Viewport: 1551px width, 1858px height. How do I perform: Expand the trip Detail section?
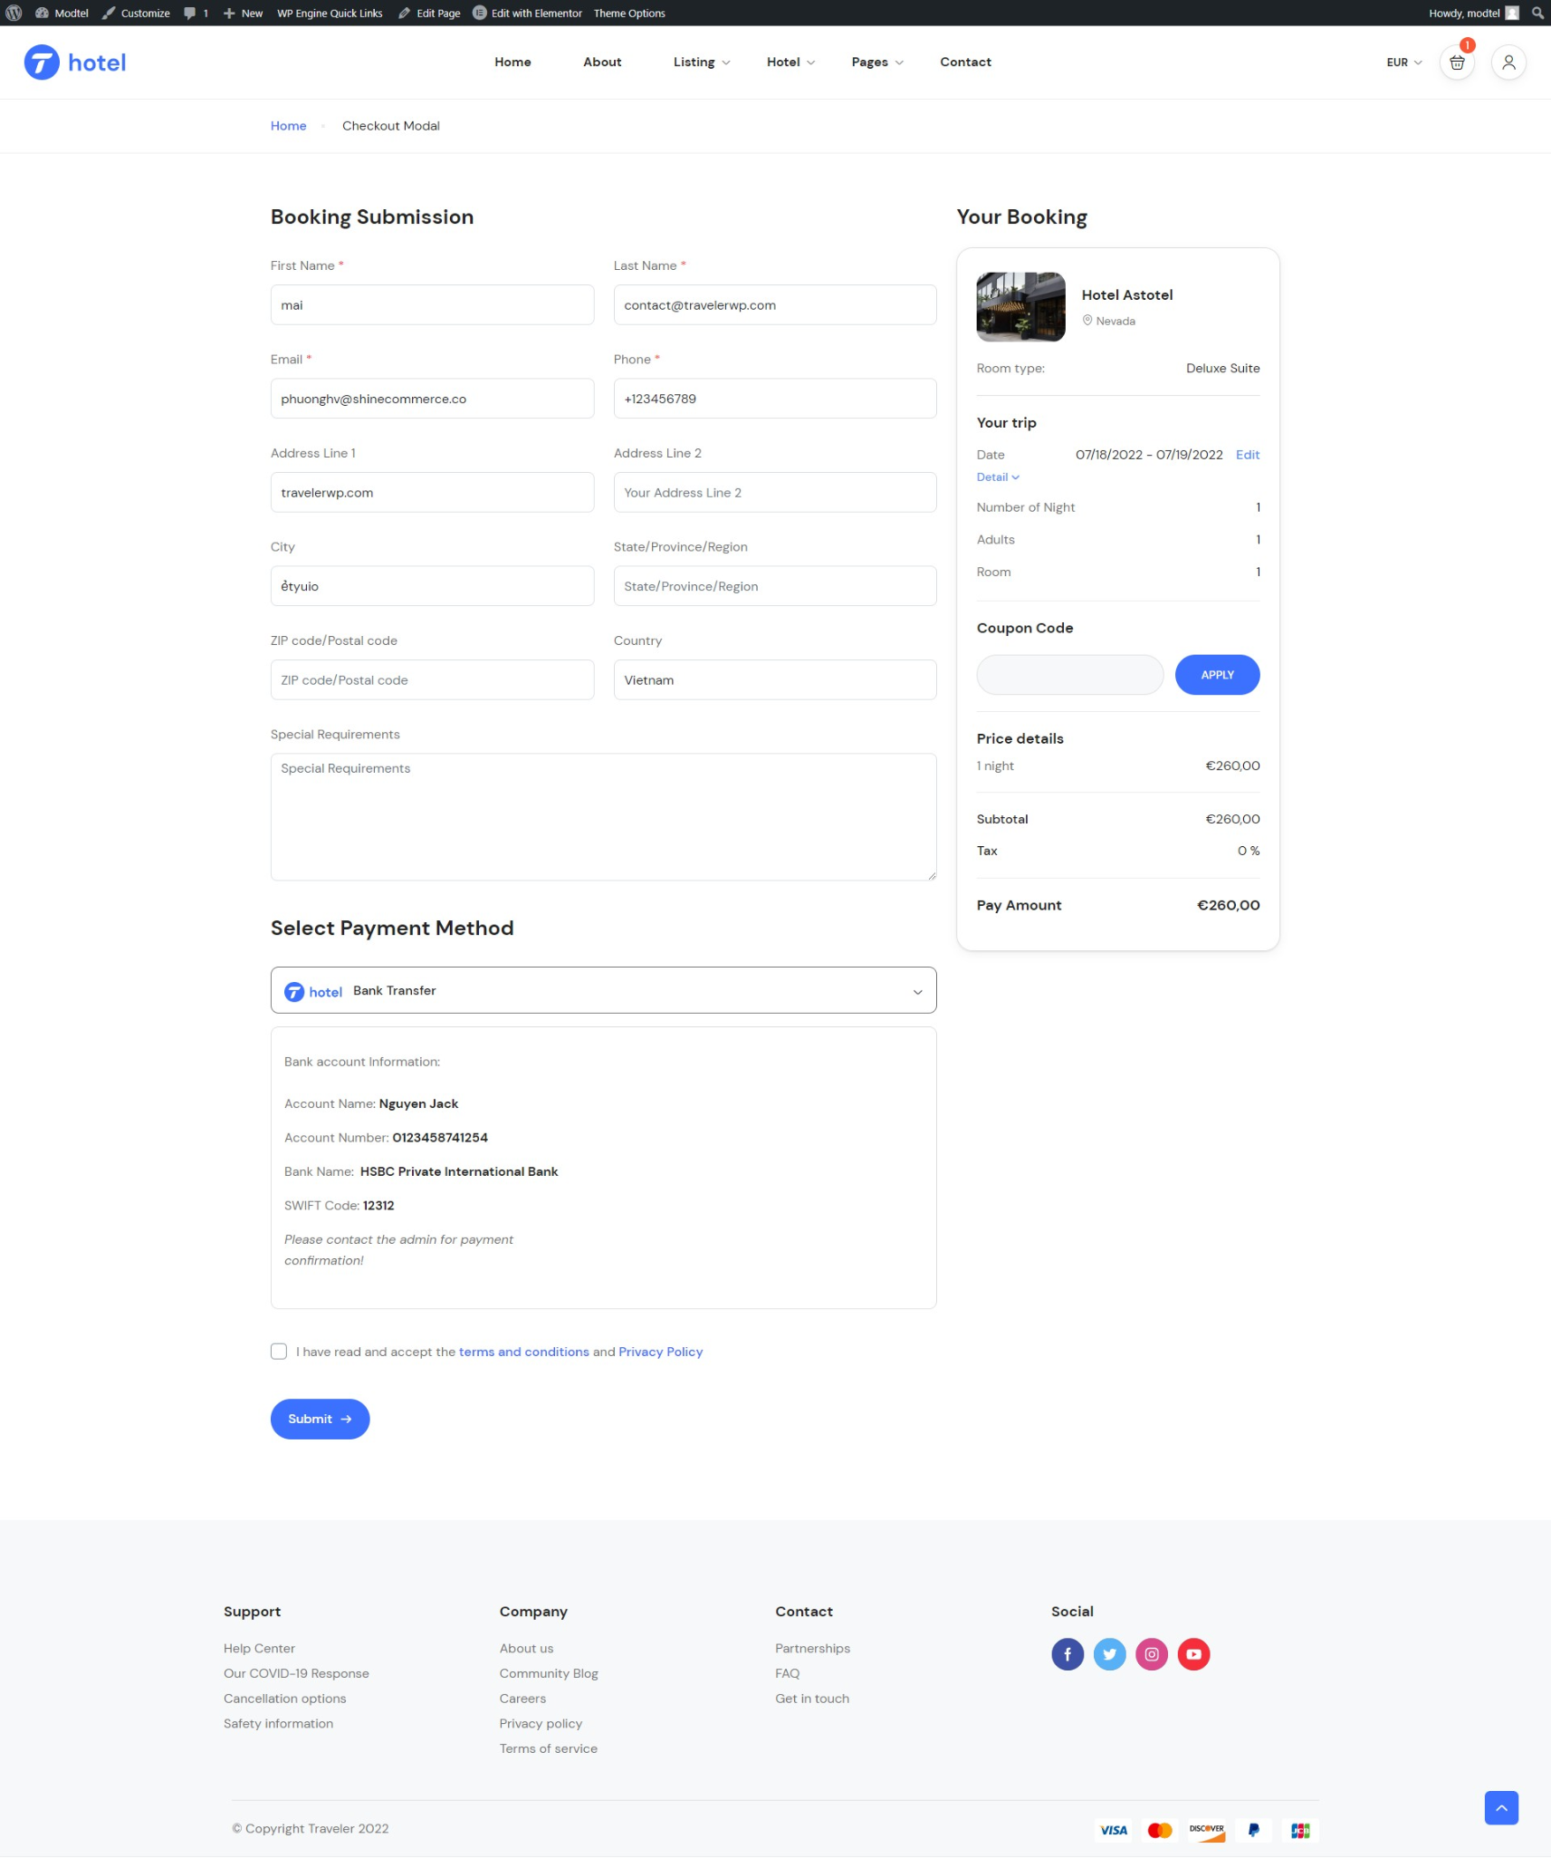click(998, 477)
